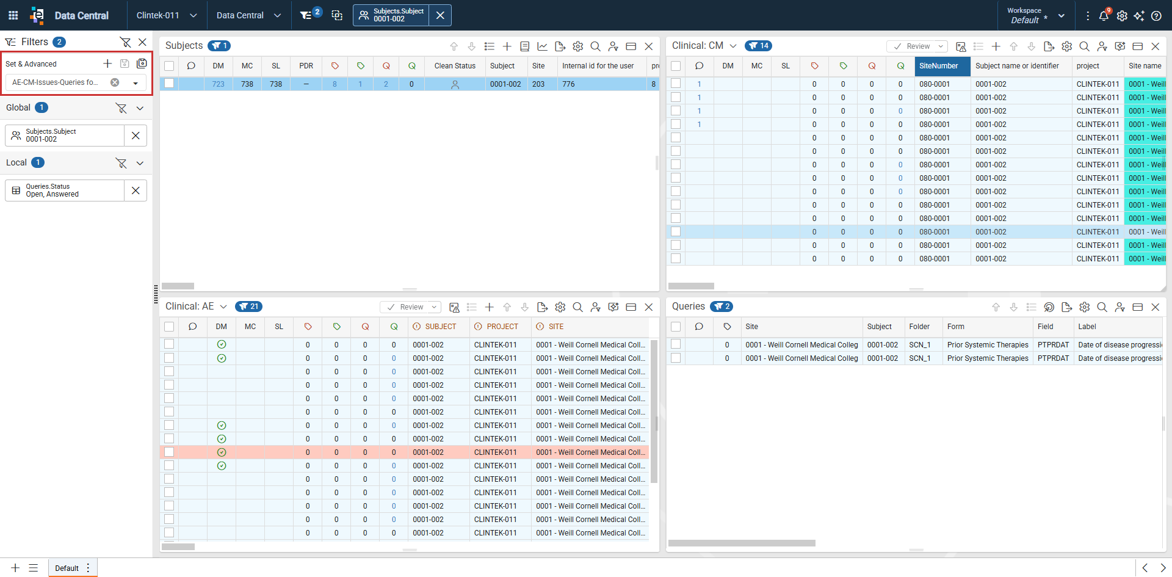Click the save-as filter set icon
1172x577 pixels.
(142, 64)
